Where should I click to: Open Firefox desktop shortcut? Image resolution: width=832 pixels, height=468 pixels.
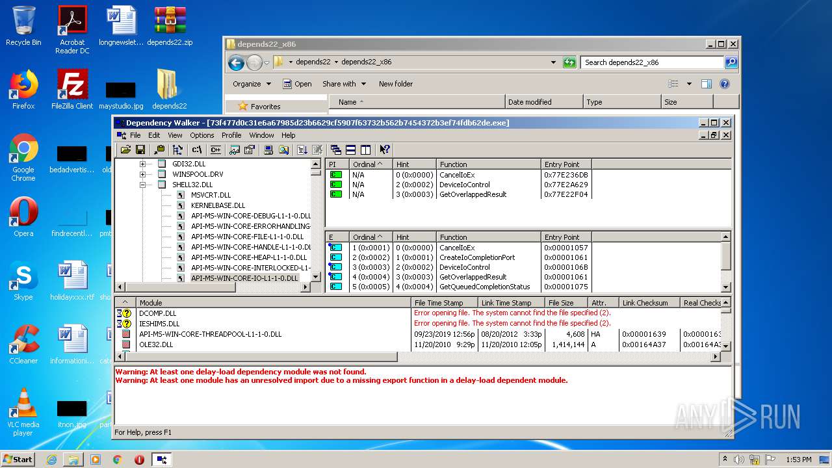pos(23,90)
